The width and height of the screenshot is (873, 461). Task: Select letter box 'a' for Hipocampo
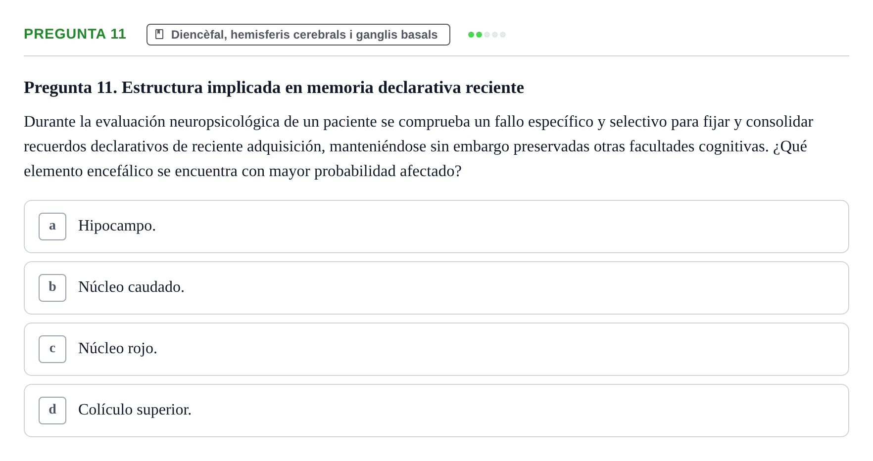[52, 227]
